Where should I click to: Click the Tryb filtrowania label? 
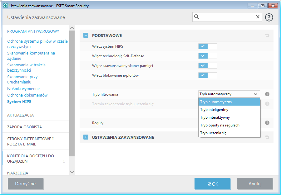105,94
